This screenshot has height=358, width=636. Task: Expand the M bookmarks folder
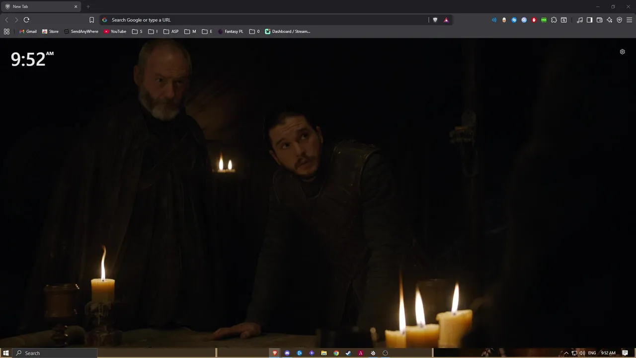pyautogui.click(x=190, y=31)
